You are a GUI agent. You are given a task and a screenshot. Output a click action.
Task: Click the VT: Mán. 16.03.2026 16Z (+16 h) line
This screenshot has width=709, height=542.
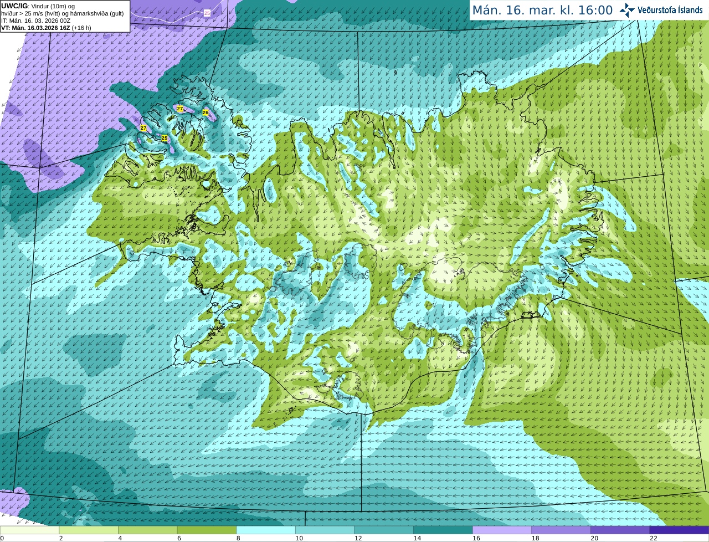[47, 28]
